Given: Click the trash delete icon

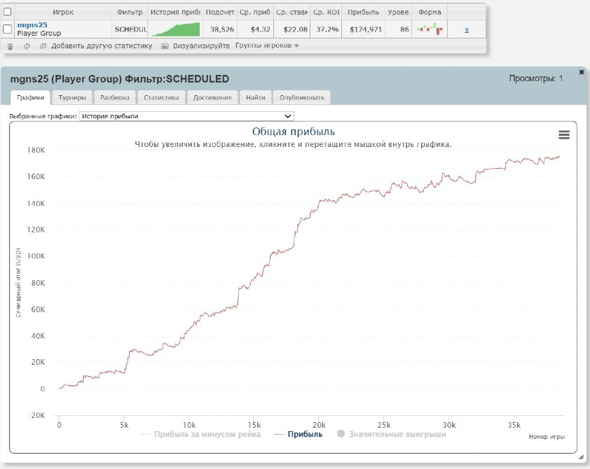Looking at the screenshot, I should coord(10,46).
